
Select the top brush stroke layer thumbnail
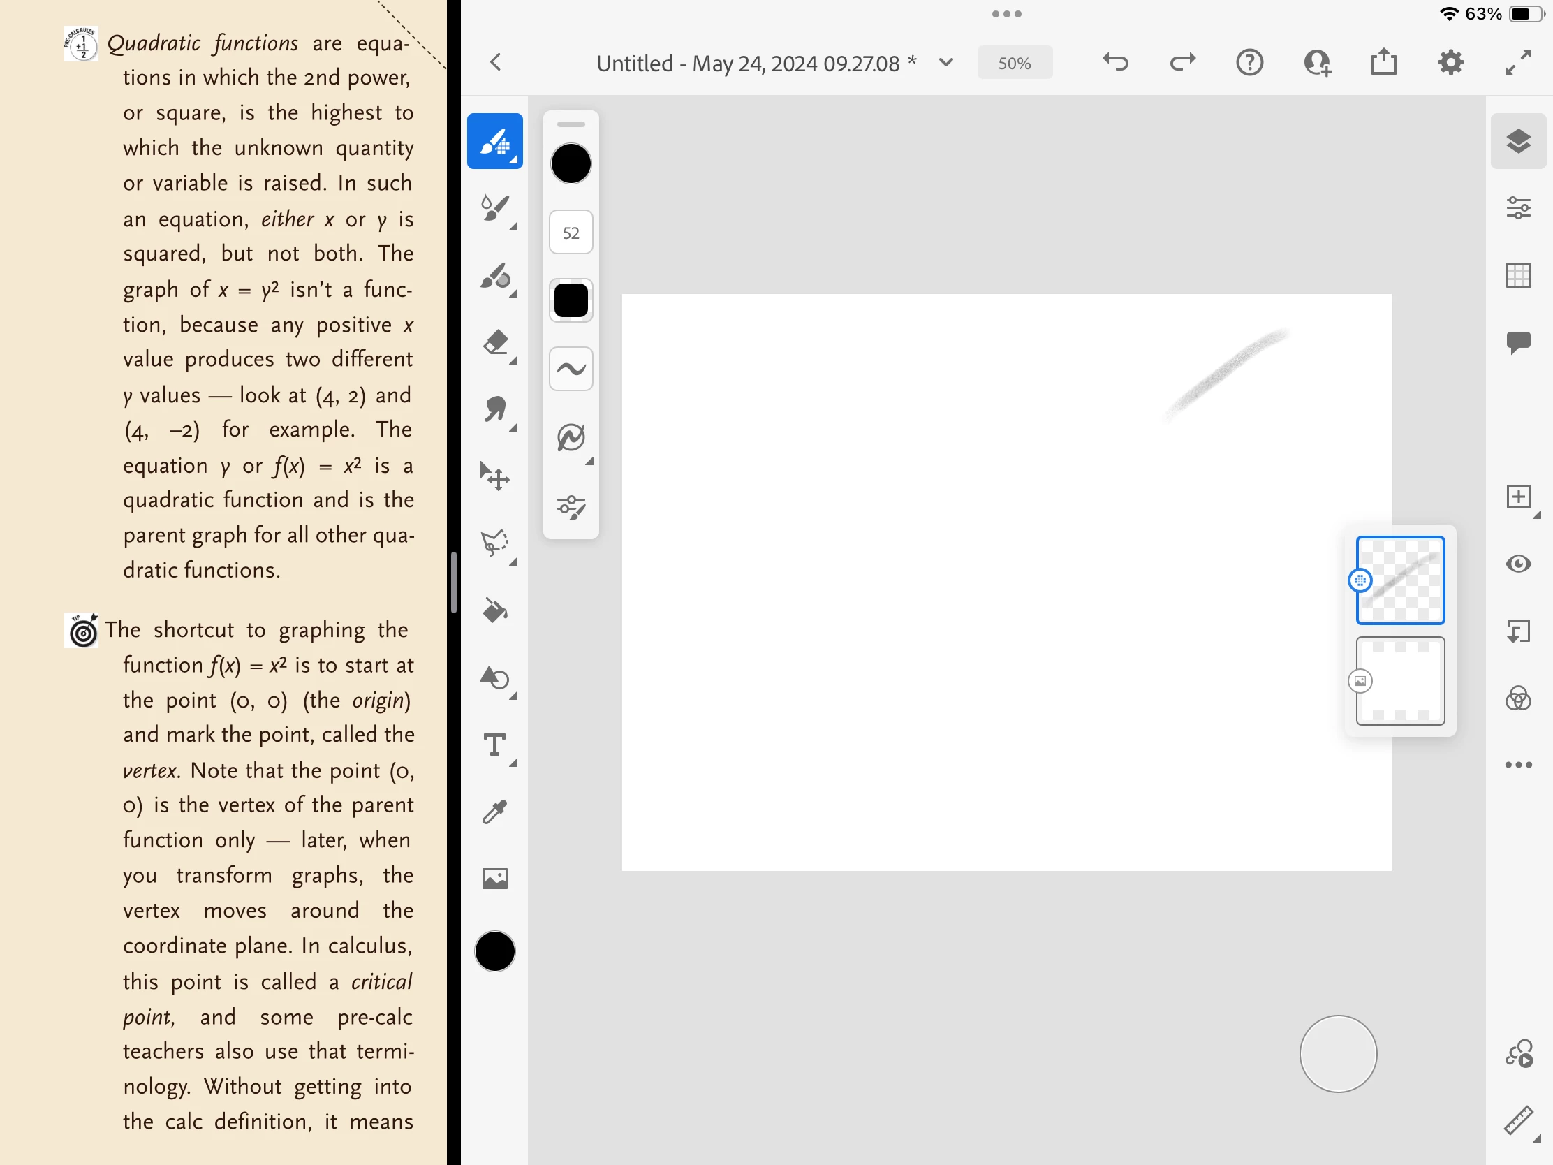click(x=1400, y=580)
